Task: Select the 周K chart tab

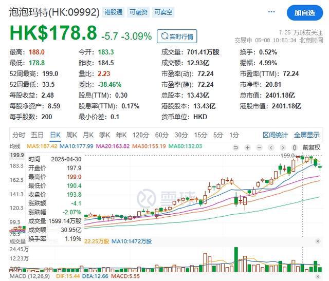Action: click(72, 135)
